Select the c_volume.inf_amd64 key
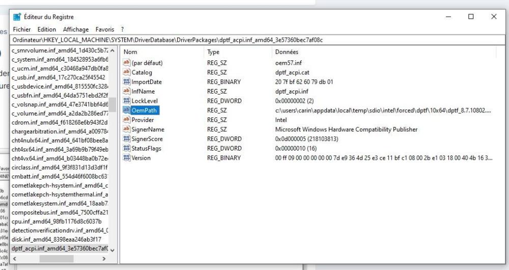The width and height of the screenshot is (509, 270). [60, 113]
